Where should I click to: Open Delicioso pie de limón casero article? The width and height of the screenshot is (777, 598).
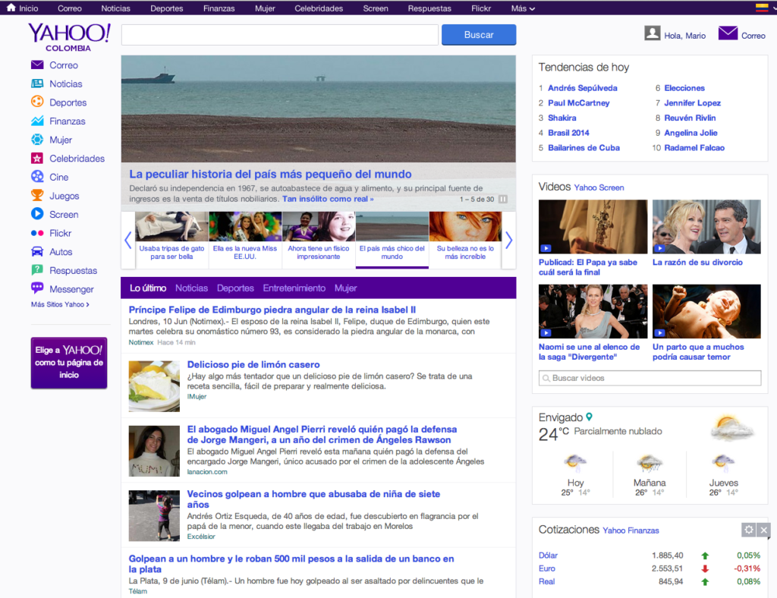253,365
